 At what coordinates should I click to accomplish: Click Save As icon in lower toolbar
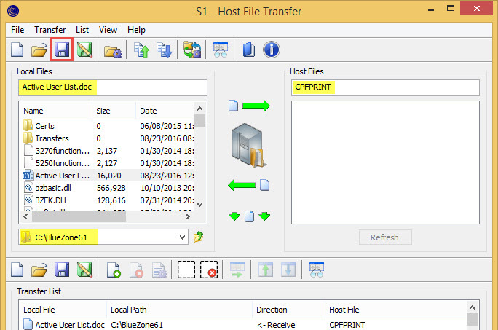84,270
